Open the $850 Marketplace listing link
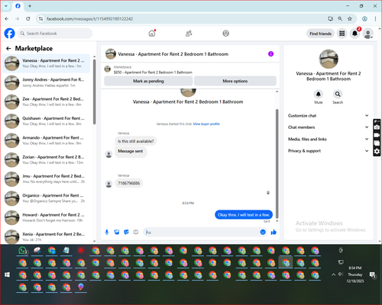Screen dimensions: 382x305 tap(153, 72)
